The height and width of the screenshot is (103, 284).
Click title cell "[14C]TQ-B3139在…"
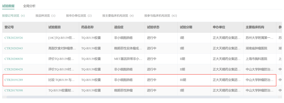[62, 38]
